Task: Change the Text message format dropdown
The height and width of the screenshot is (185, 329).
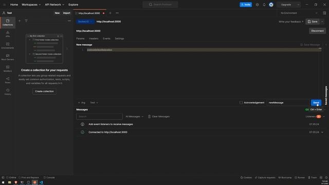Action: click(x=94, y=103)
